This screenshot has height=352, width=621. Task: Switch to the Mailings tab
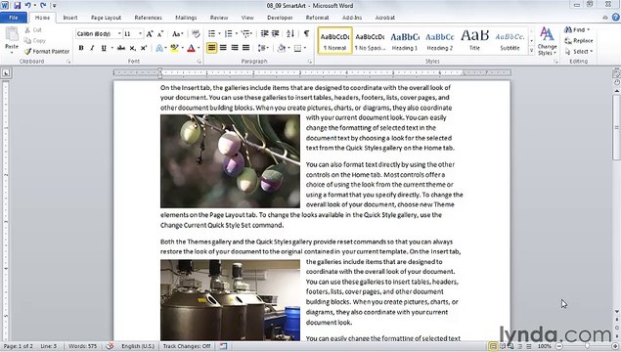tap(186, 18)
